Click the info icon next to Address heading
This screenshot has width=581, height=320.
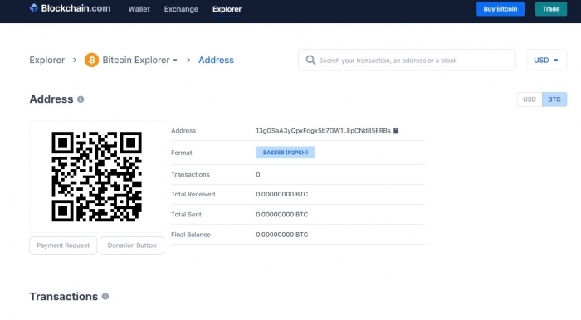[x=81, y=99]
